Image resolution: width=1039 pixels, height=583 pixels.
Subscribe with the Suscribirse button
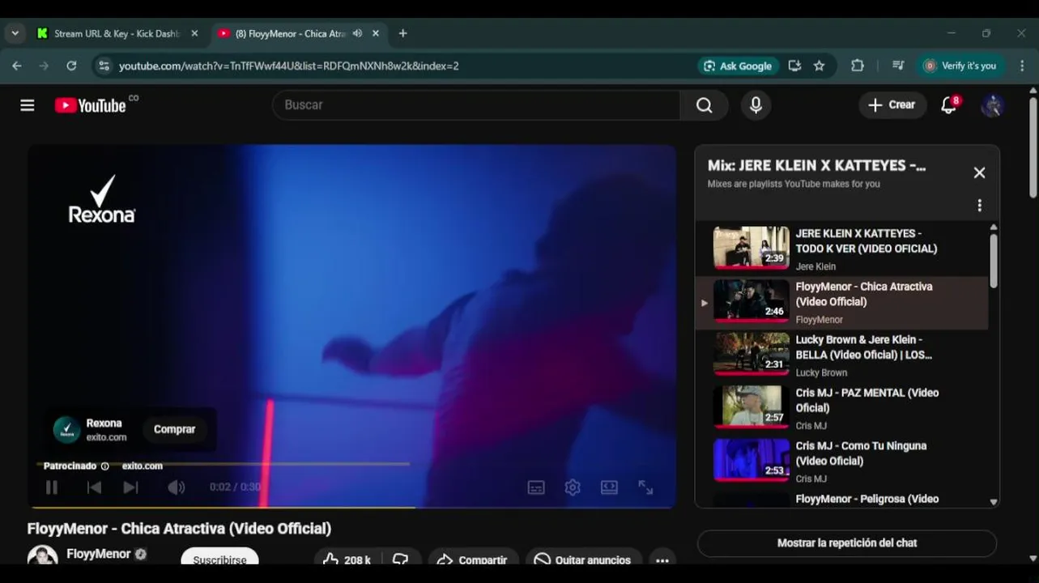point(219,558)
